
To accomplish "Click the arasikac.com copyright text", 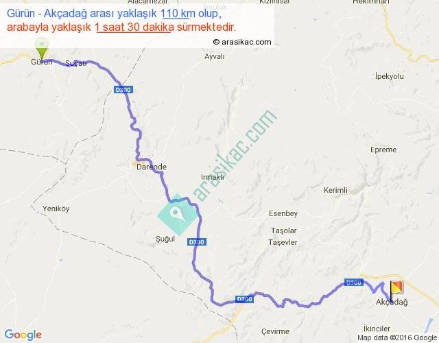I will coord(242,42).
